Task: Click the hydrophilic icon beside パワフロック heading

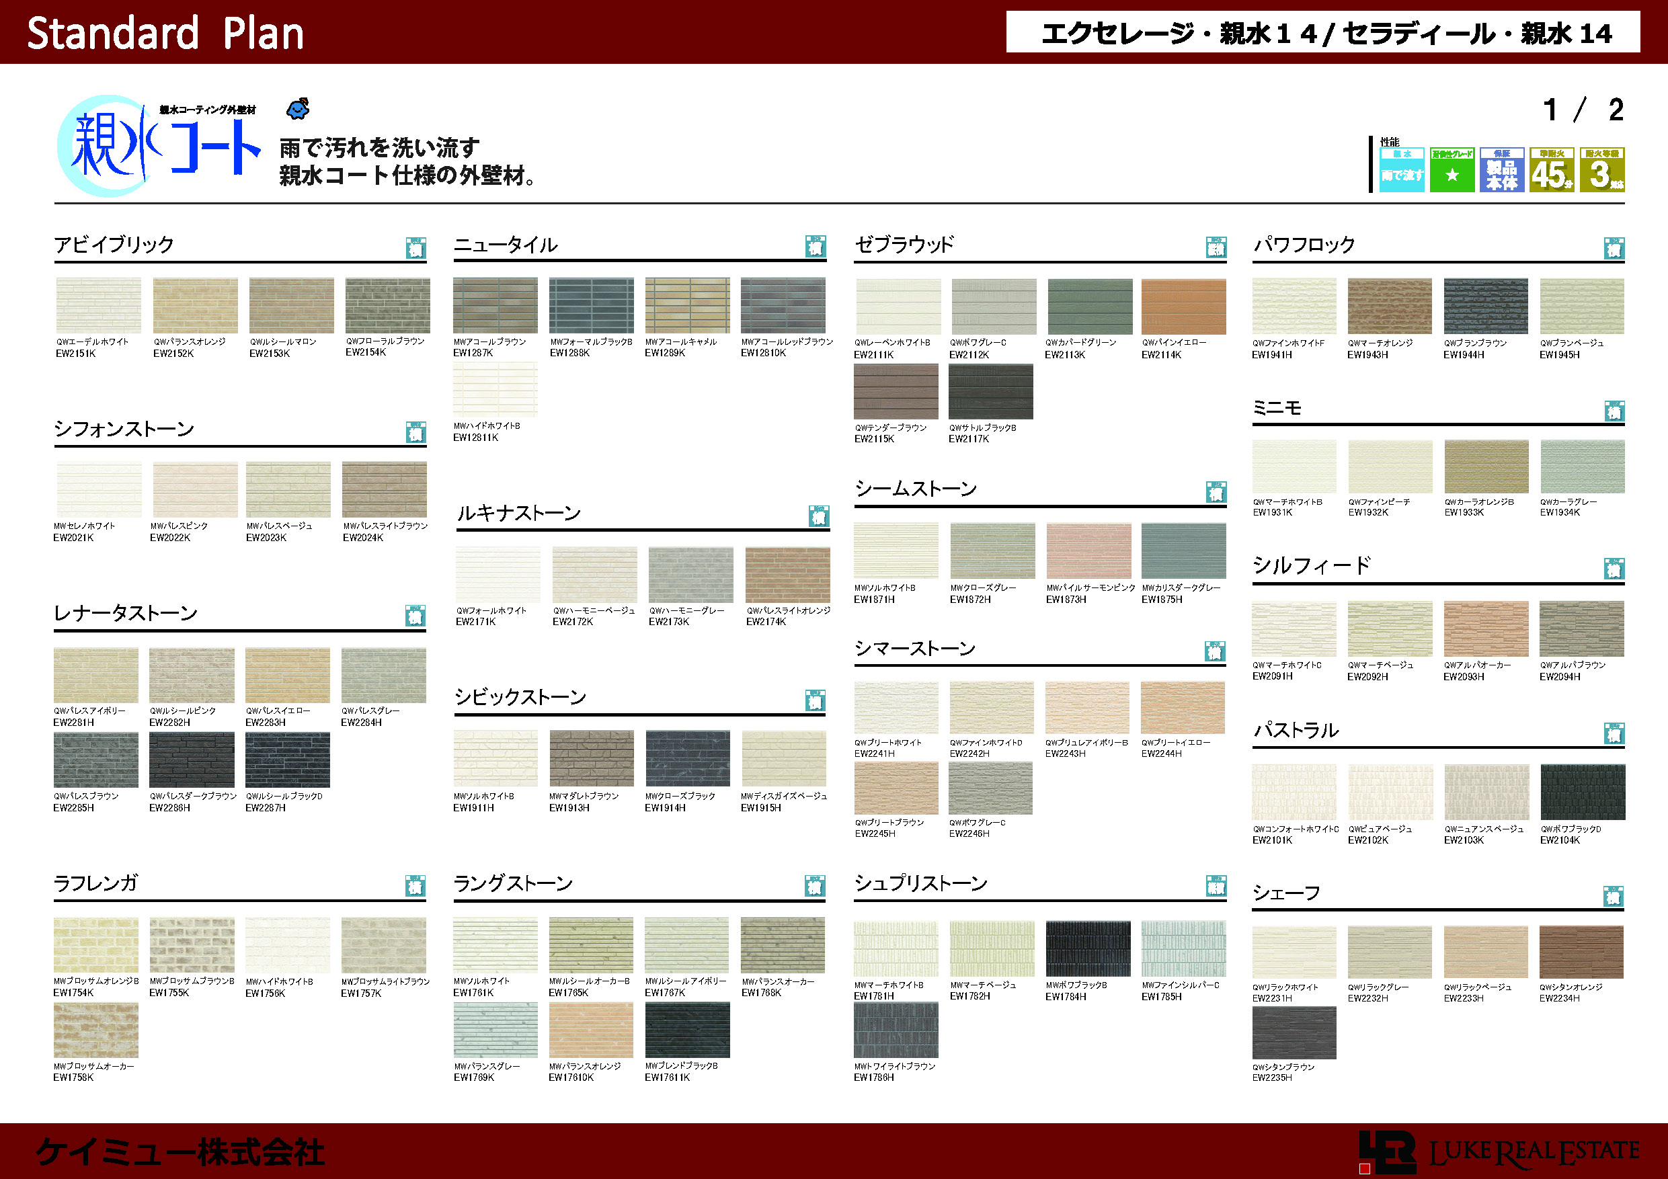Action: 1614,249
